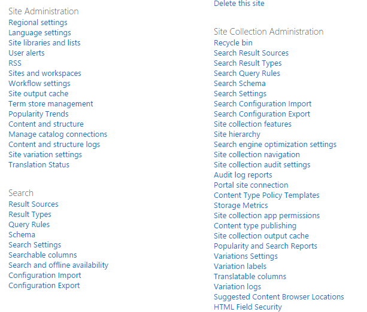Open Regional settings link

(38, 23)
